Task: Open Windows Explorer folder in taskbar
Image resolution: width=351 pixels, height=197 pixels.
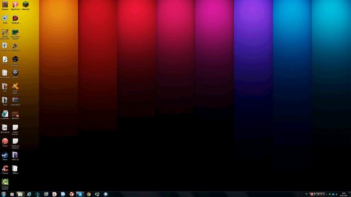Action: (20, 194)
